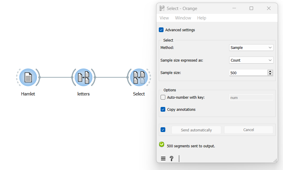Increase sample size with up arrow

click(x=270, y=71)
